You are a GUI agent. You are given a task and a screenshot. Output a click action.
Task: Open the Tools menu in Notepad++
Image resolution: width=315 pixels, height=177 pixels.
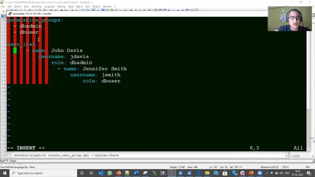pos(71,6)
